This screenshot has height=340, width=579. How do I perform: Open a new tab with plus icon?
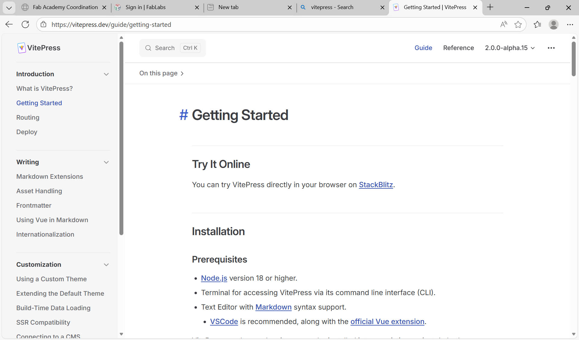[x=490, y=7]
